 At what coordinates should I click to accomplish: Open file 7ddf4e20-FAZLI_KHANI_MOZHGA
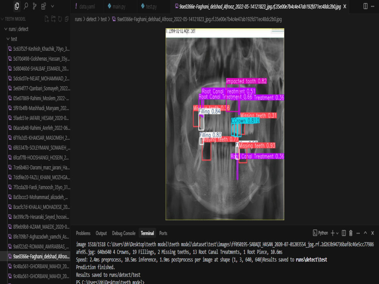39,178
